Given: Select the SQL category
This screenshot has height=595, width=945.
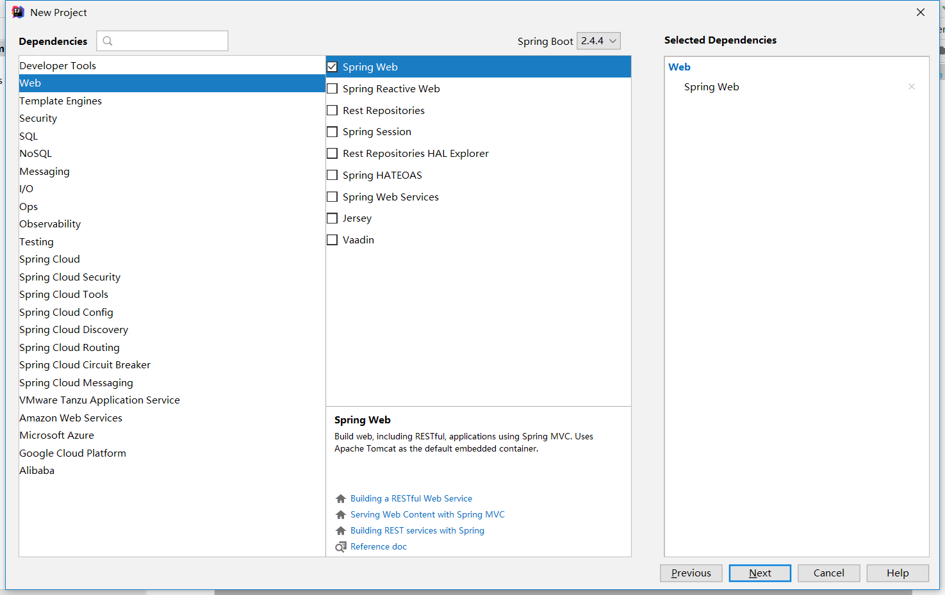Looking at the screenshot, I should pyautogui.click(x=172, y=136).
